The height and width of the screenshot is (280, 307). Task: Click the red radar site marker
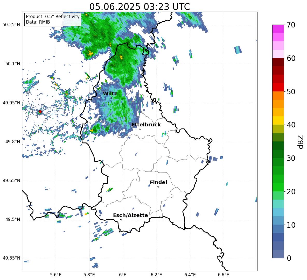click(x=40, y=112)
